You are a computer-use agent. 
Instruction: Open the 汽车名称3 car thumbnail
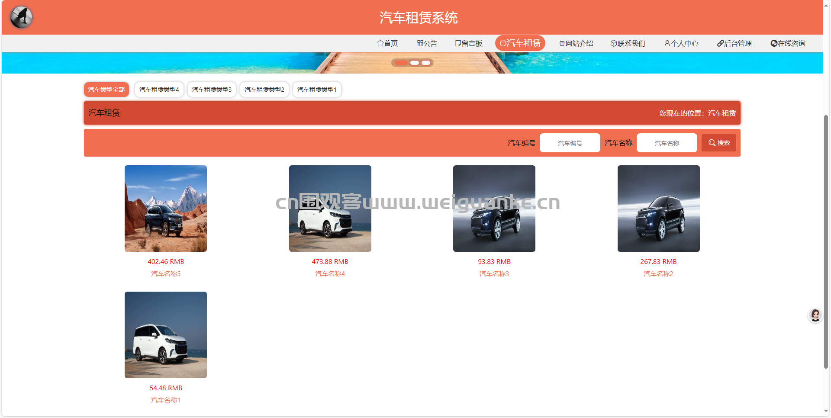pyautogui.click(x=494, y=209)
